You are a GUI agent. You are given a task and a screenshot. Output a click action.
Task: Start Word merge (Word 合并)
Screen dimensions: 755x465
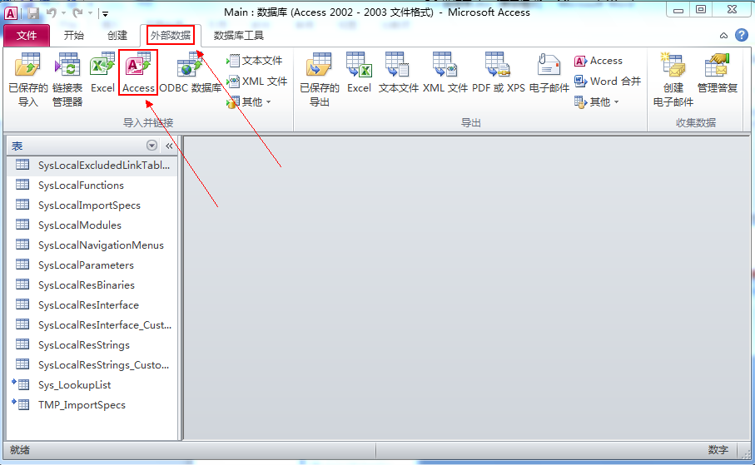[608, 82]
